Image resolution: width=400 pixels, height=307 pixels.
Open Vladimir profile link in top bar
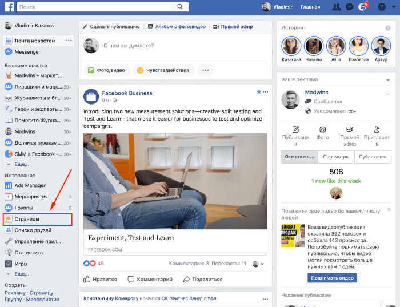[277, 7]
